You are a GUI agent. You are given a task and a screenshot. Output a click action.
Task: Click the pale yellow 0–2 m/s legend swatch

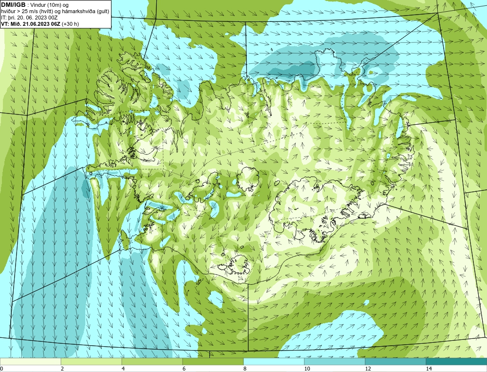pos(30,362)
